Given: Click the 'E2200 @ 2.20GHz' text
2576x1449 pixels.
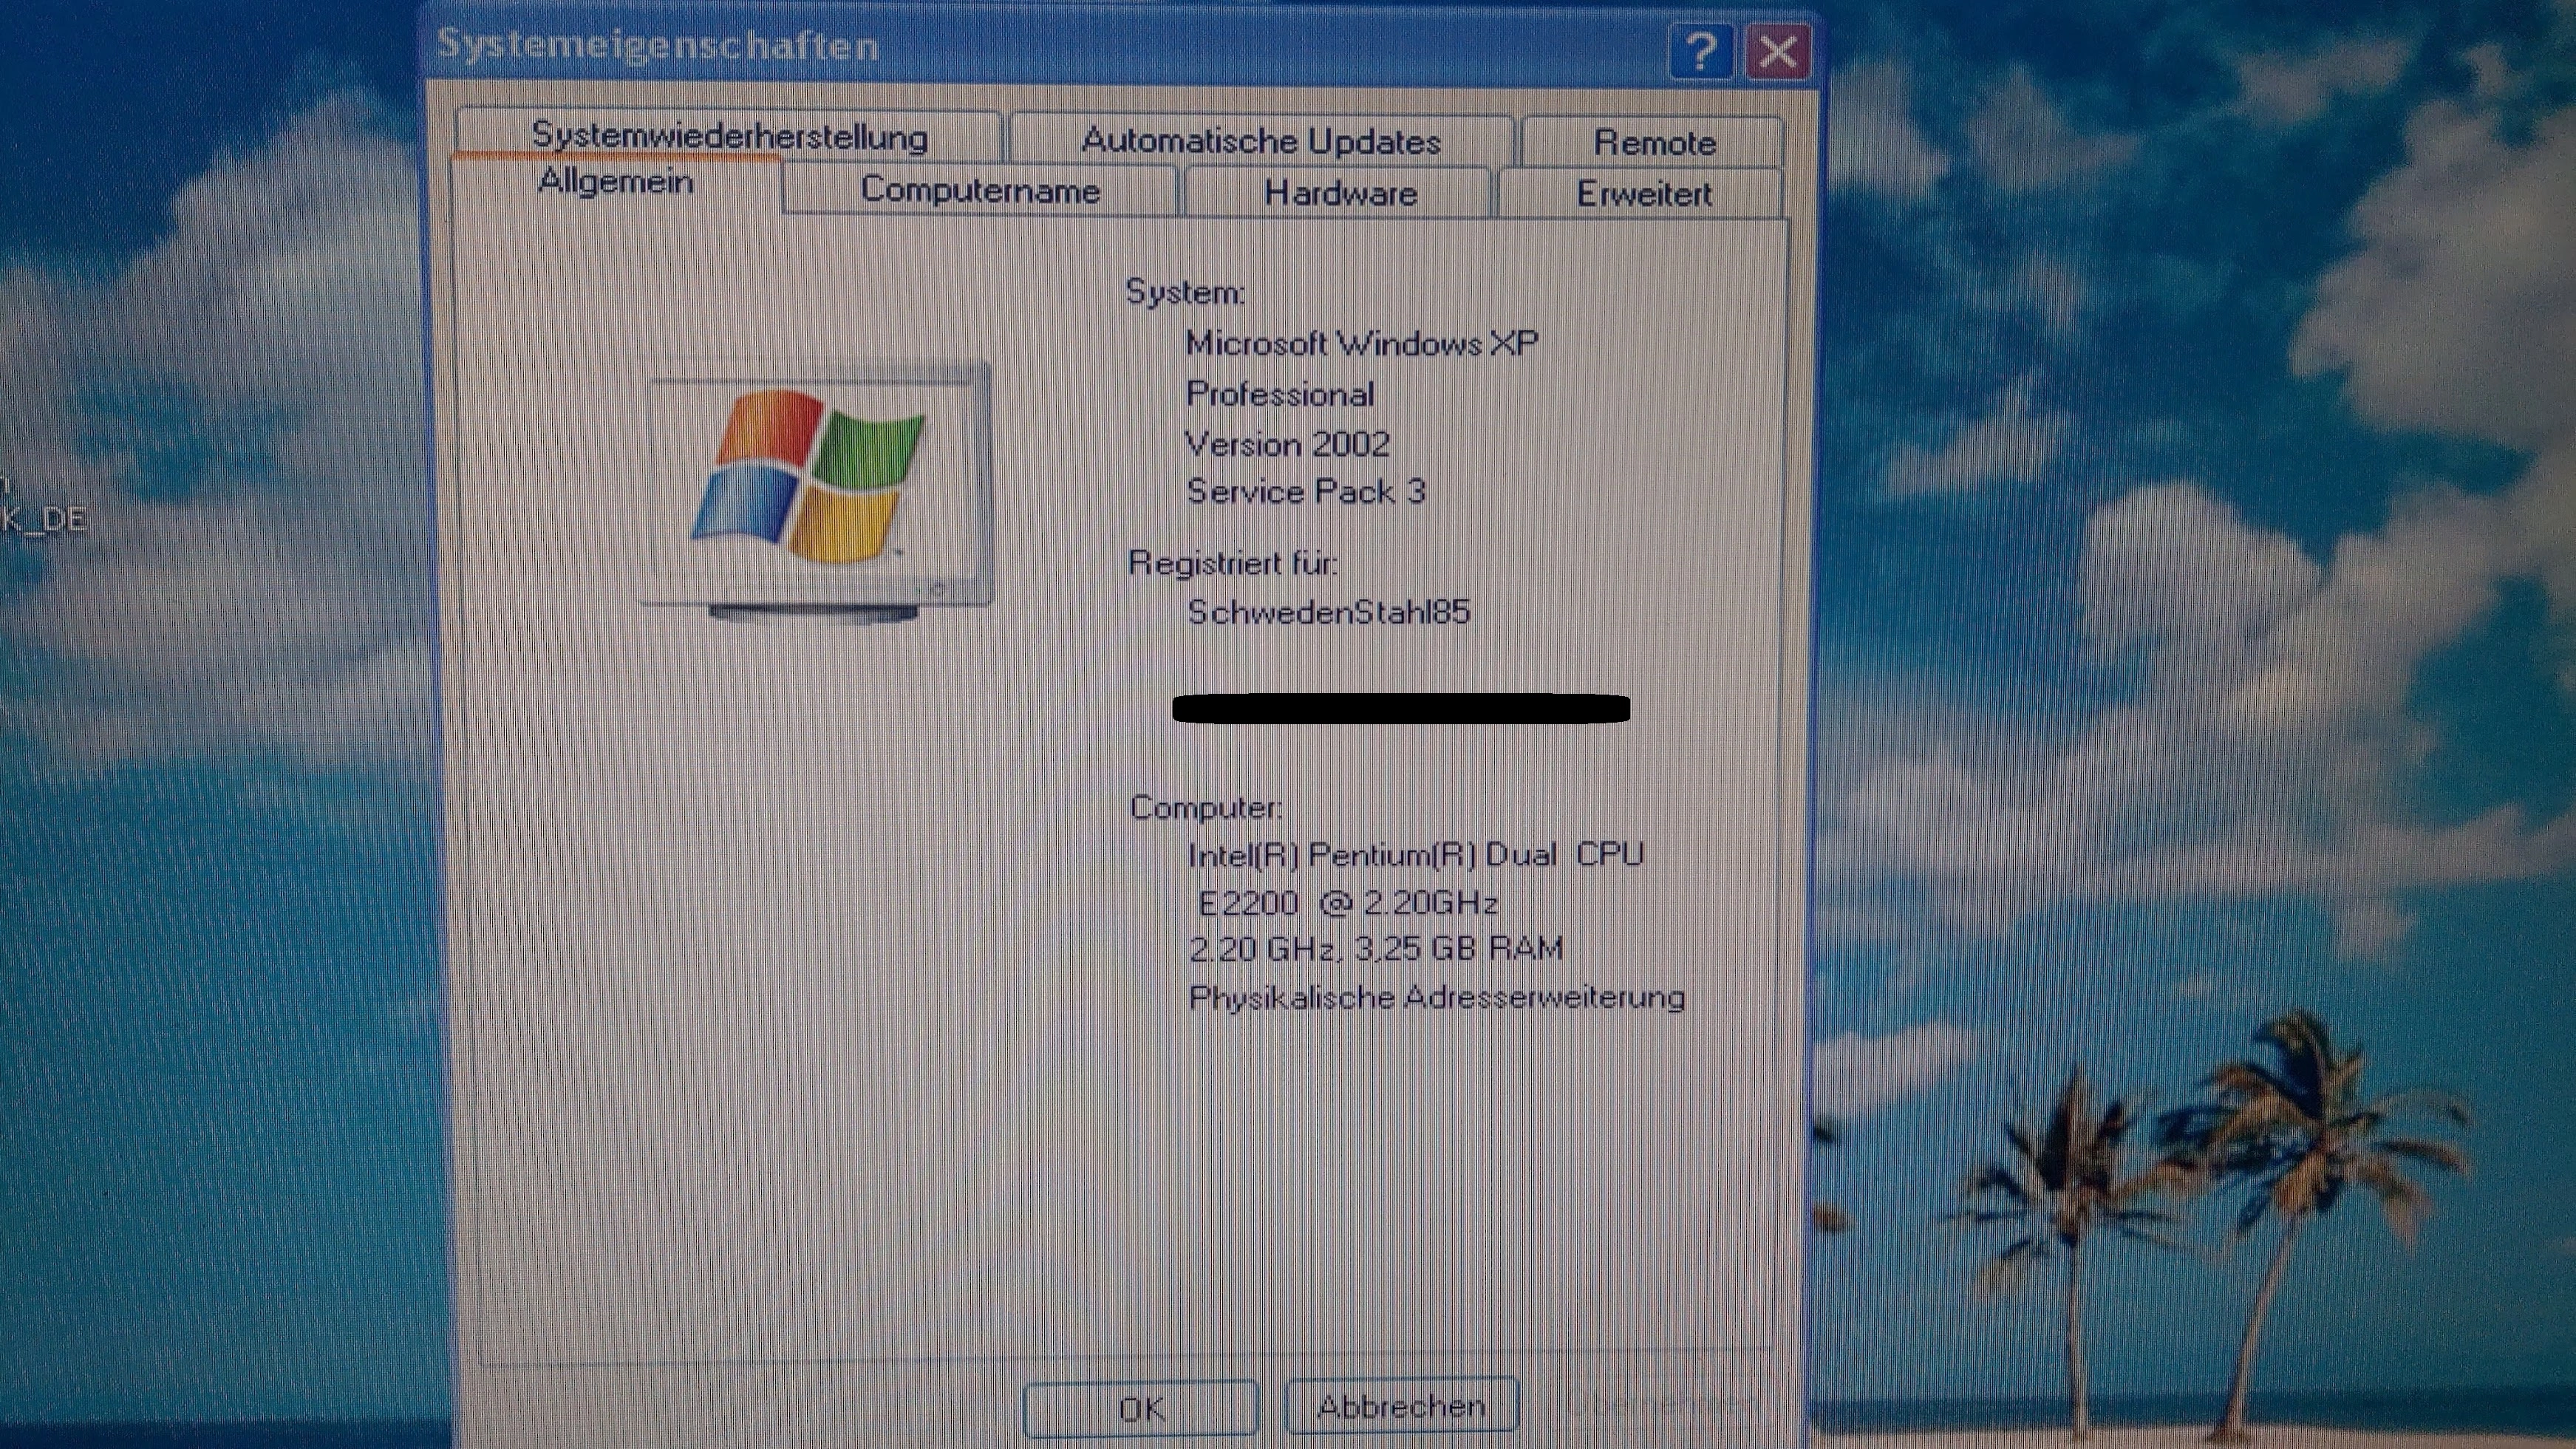Looking at the screenshot, I should coord(1347,903).
